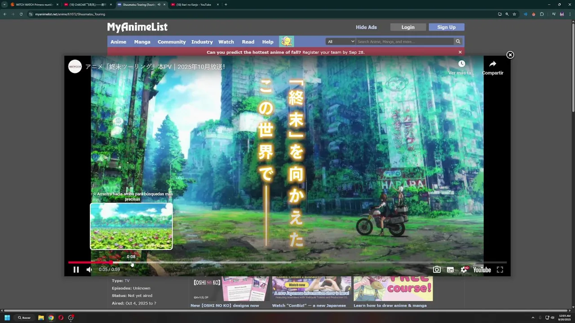Screen dimensions: 575x323
Task: Click the browser address bar URL
Action: [x=70, y=14]
